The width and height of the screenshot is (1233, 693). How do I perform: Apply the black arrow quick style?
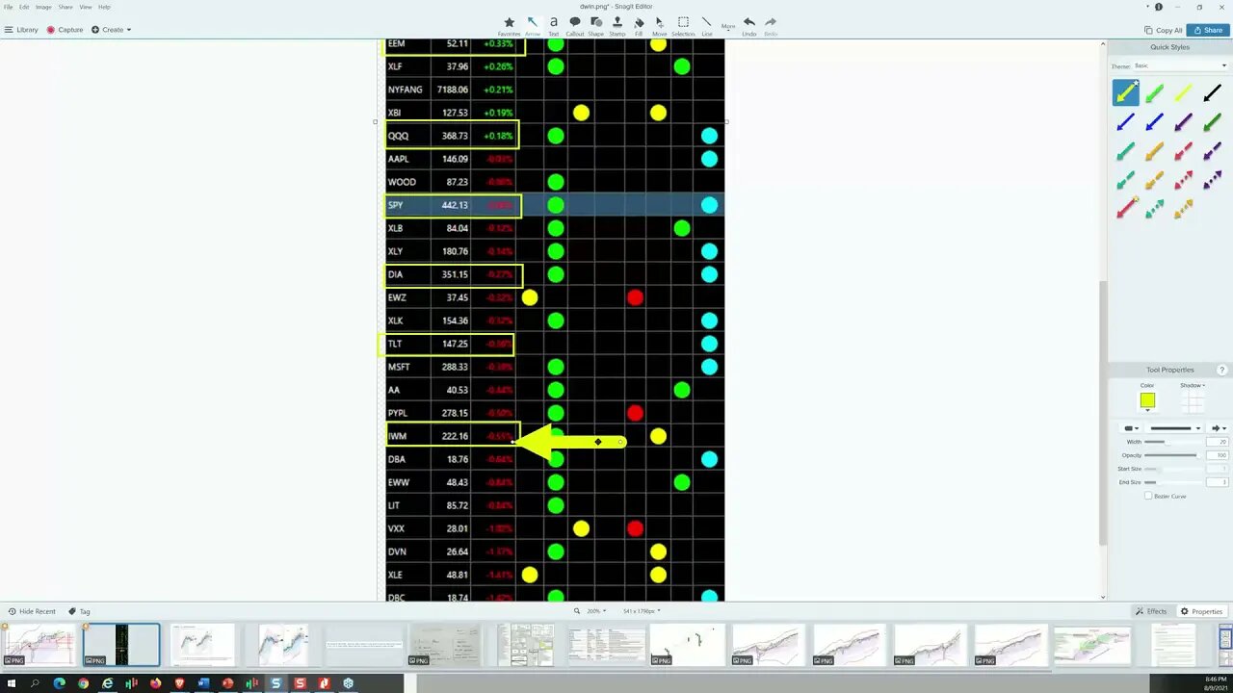pos(1212,93)
